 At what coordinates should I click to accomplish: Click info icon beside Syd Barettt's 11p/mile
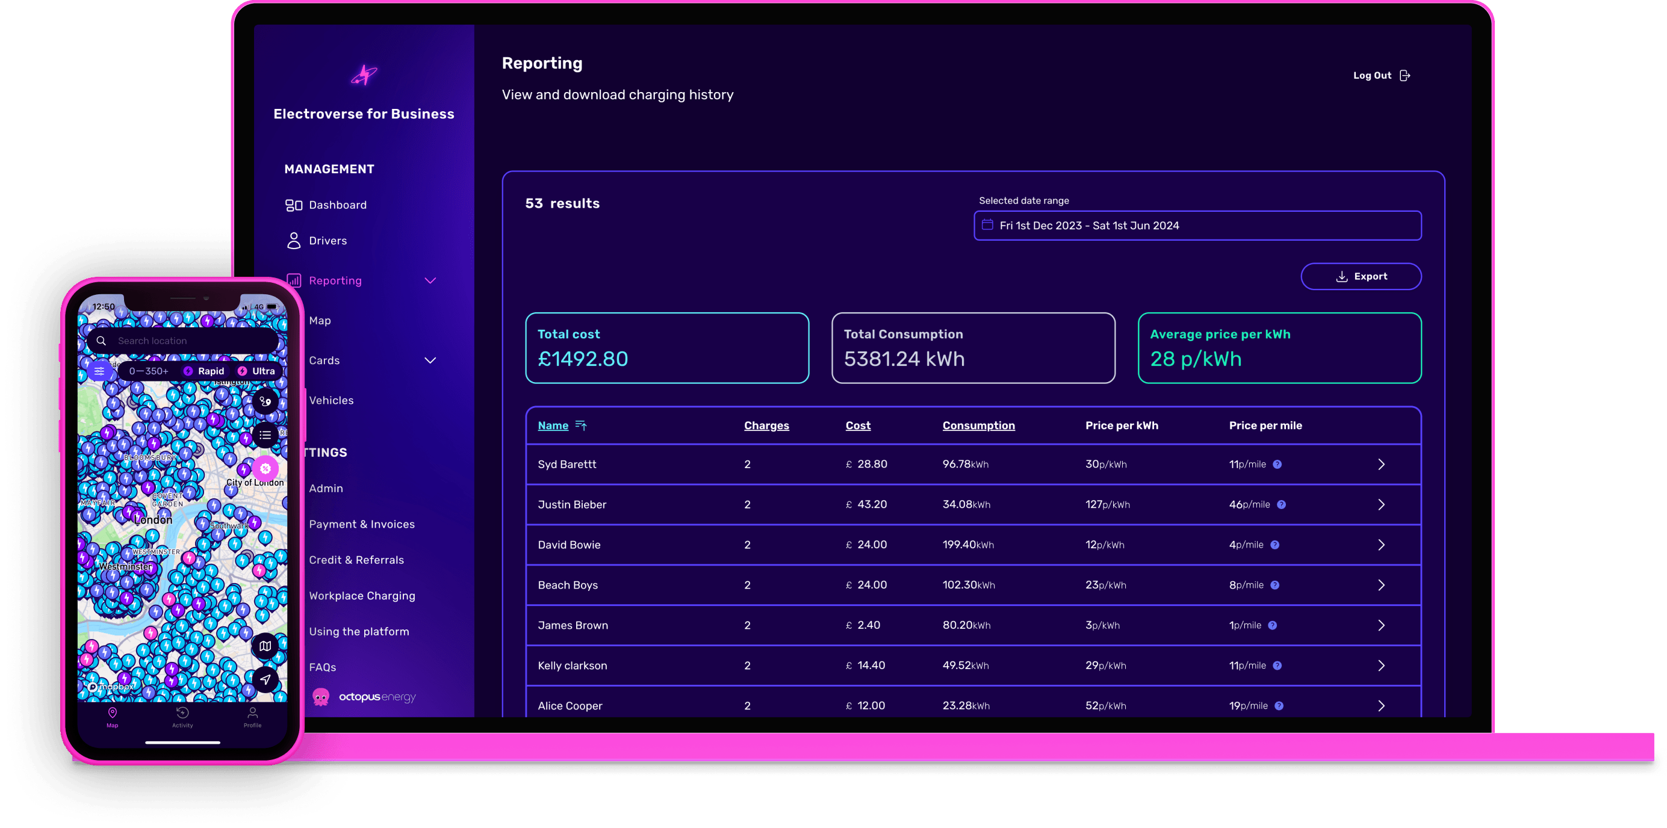(x=1277, y=465)
